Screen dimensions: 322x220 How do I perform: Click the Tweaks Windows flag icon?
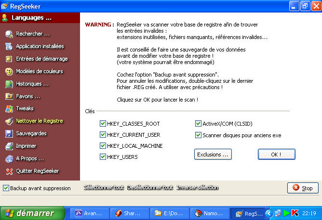(x=9, y=109)
